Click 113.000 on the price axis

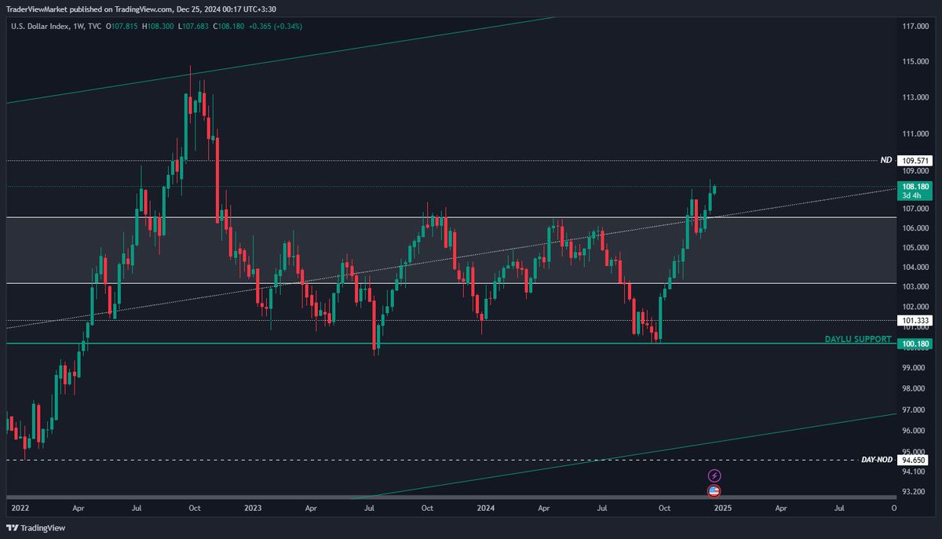(915, 98)
